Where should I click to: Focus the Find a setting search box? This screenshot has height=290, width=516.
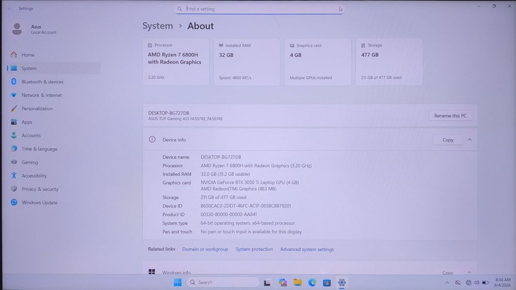(x=260, y=9)
